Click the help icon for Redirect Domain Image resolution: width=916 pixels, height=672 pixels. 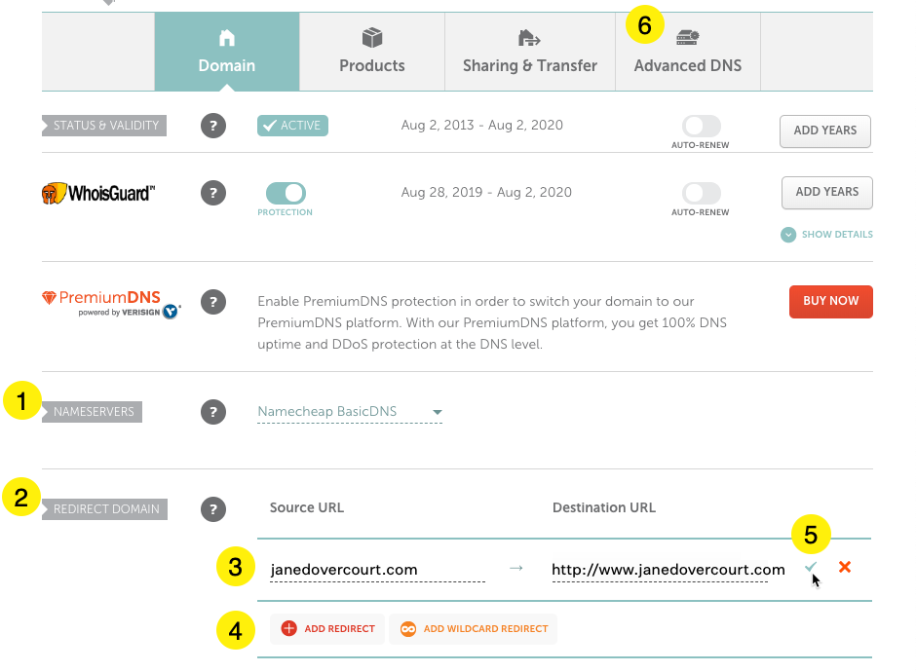[x=213, y=509]
